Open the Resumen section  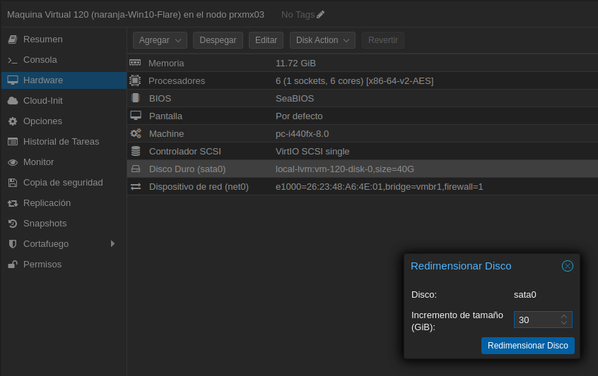pos(42,40)
